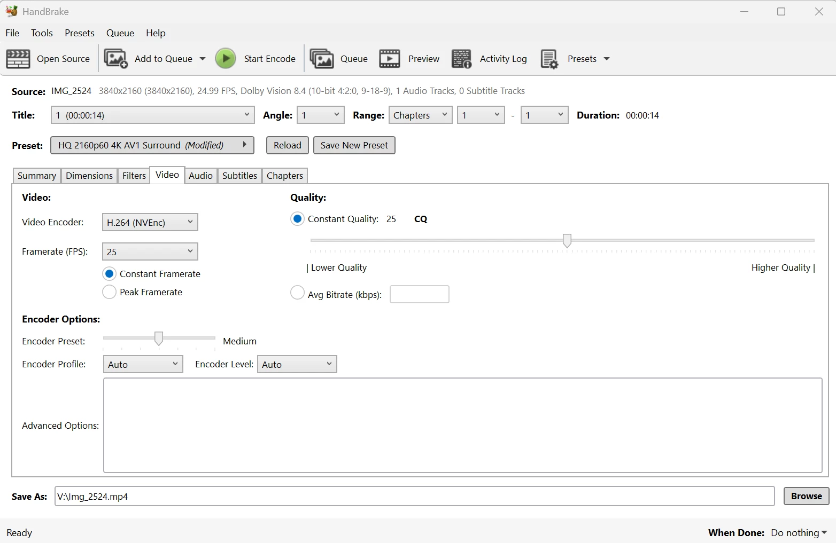Screen dimensions: 836x543
Task: Open the Help menu
Action: click(x=156, y=33)
